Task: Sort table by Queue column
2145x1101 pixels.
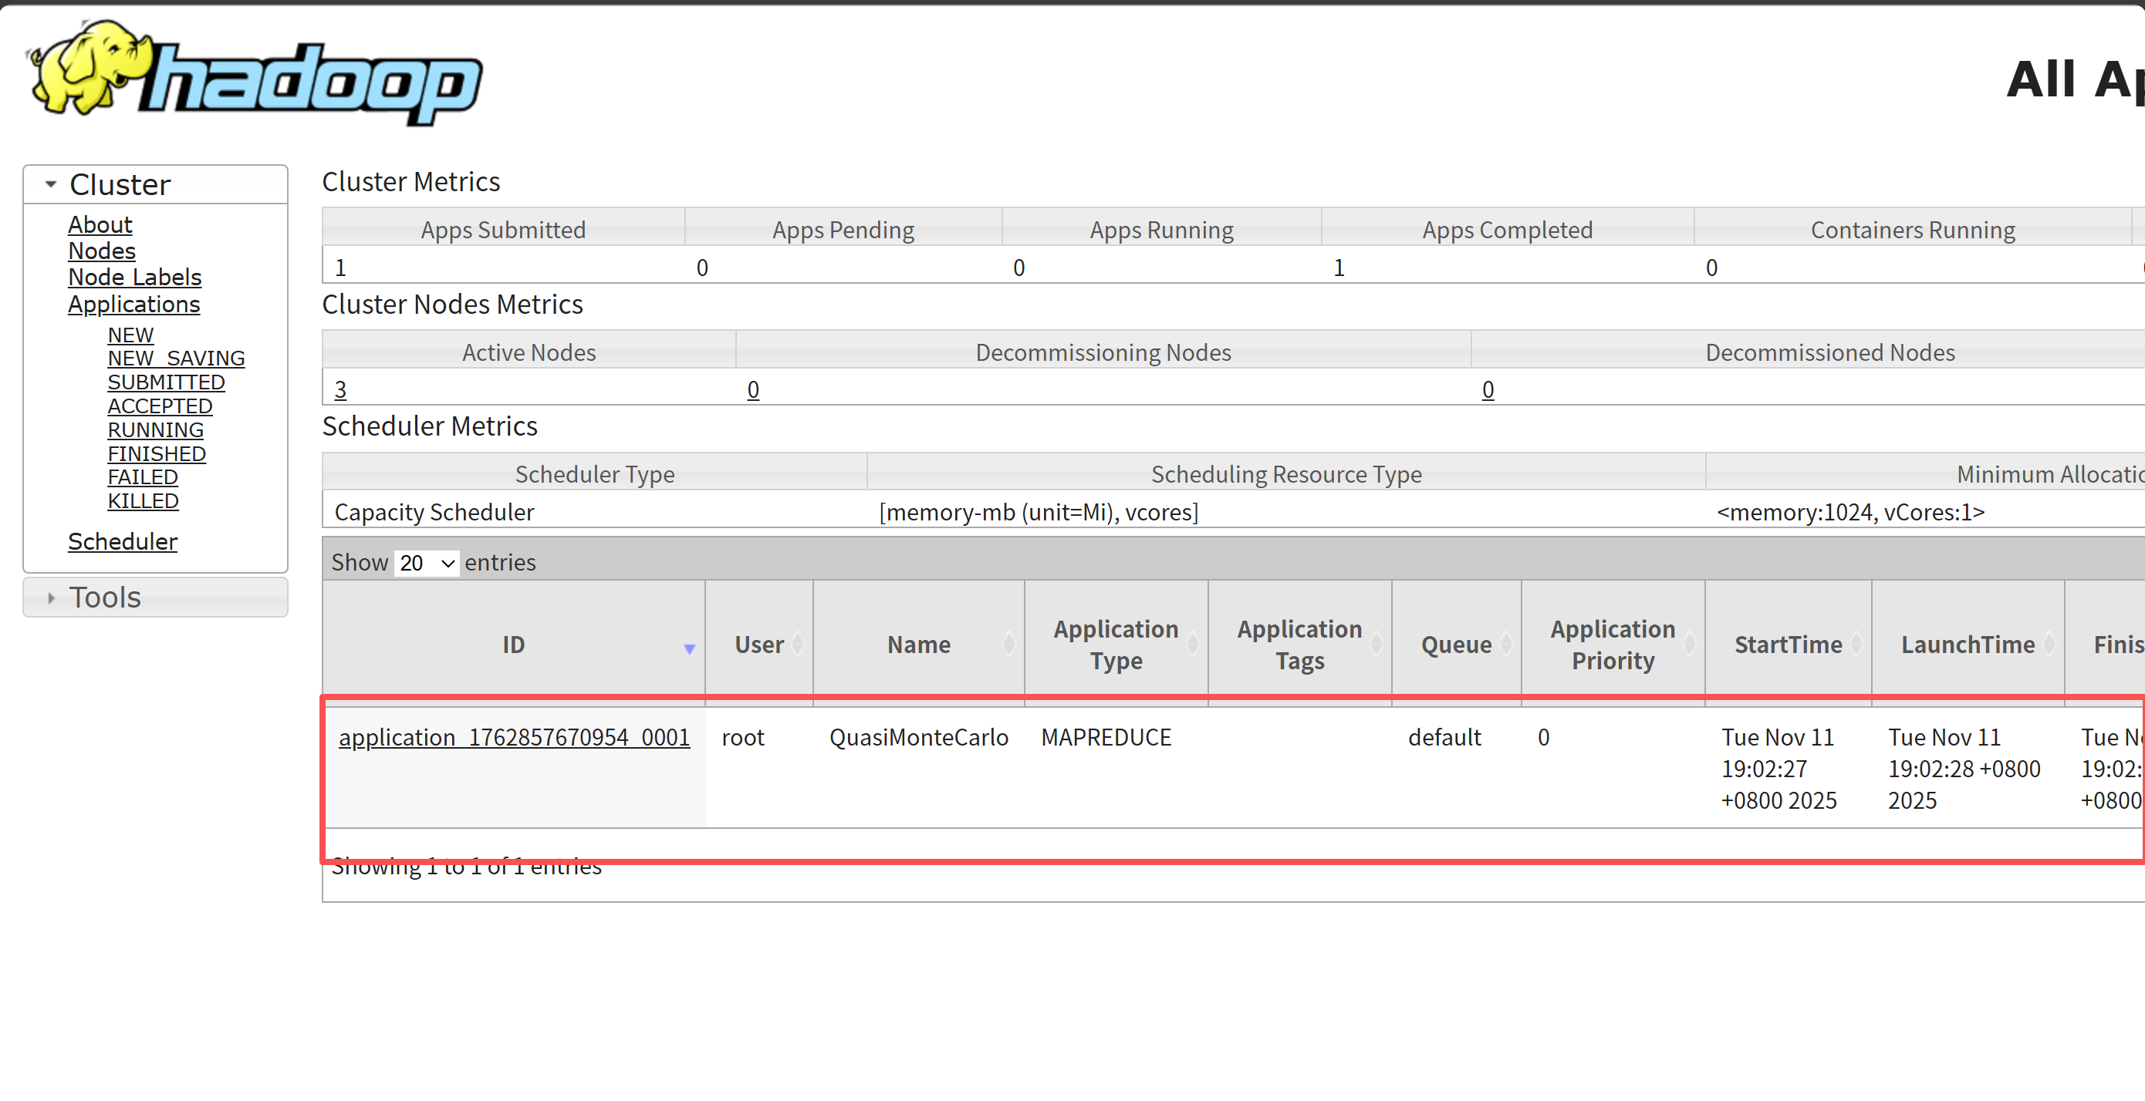Action: point(1455,644)
